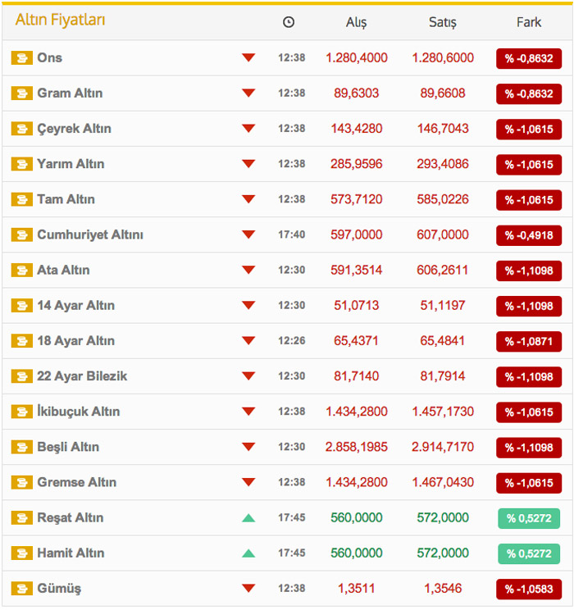
Task: Click the gold icon beside Ons
Action: tap(22, 58)
